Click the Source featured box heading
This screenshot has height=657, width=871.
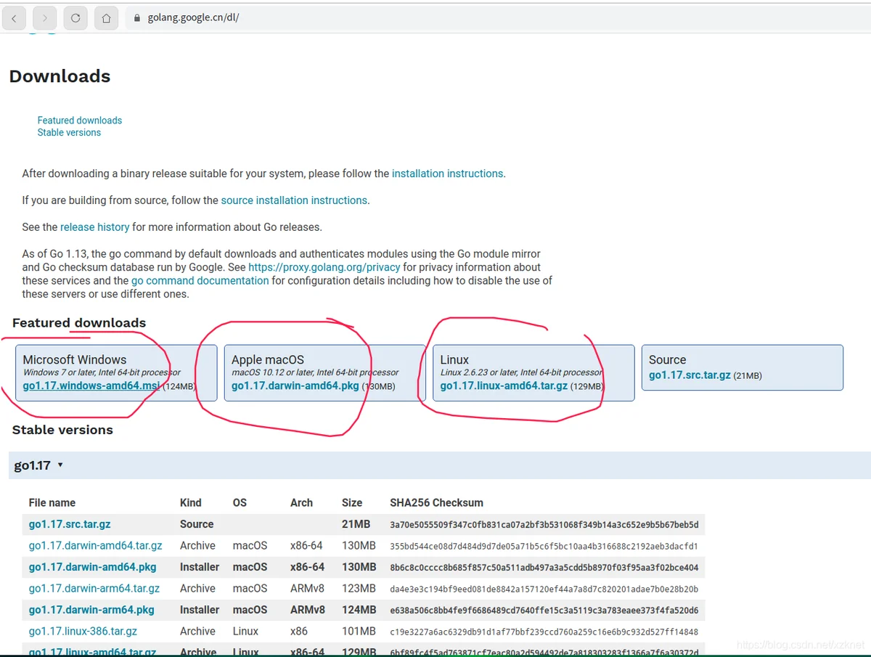(667, 360)
